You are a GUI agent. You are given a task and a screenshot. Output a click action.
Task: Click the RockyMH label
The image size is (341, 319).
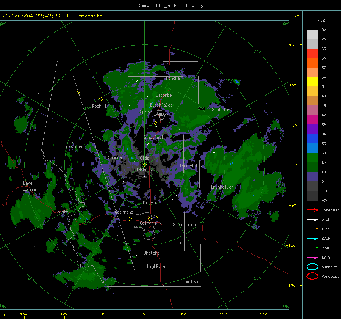coord(100,106)
